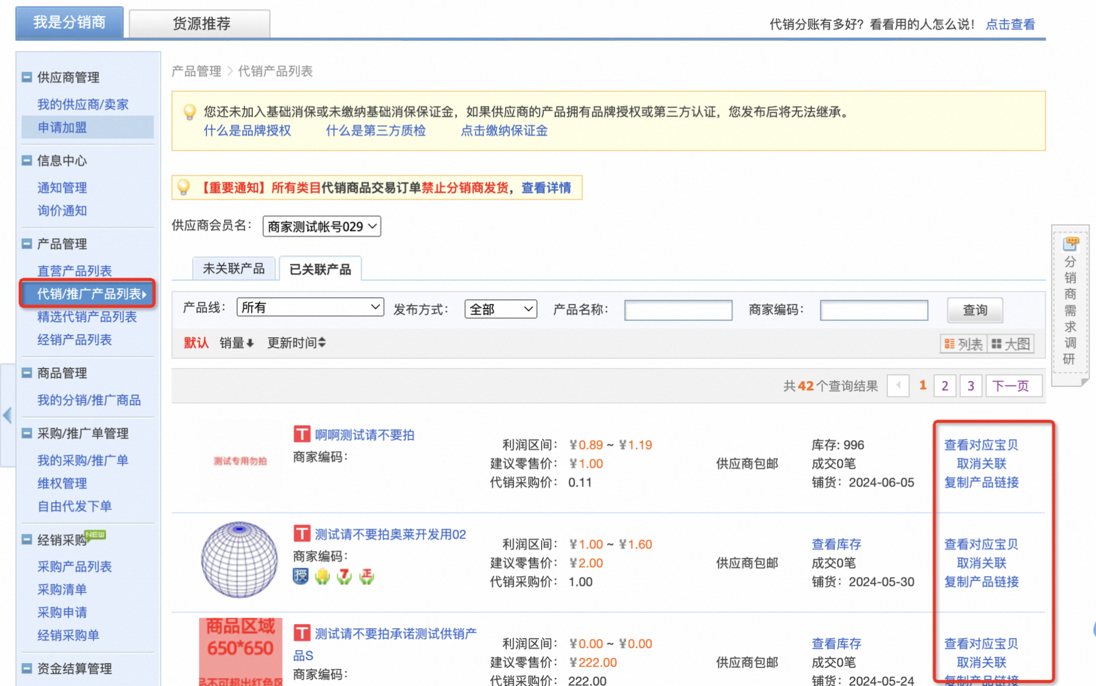Open the 供应商会员名 dropdown 商家测试帐号029
1096x686 pixels.
click(x=322, y=226)
